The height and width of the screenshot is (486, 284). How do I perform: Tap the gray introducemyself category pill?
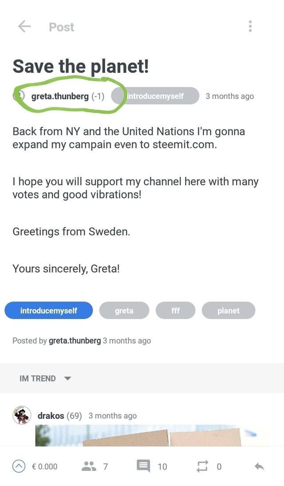coord(155,96)
